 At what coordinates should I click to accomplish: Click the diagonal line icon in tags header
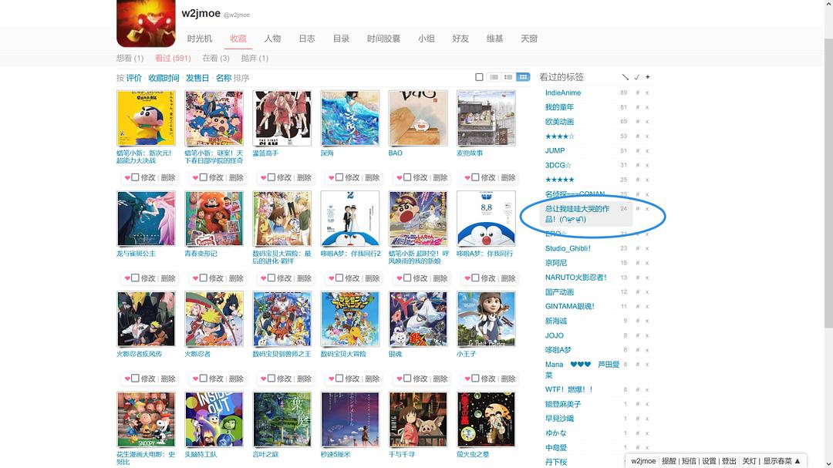click(x=626, y=77)
